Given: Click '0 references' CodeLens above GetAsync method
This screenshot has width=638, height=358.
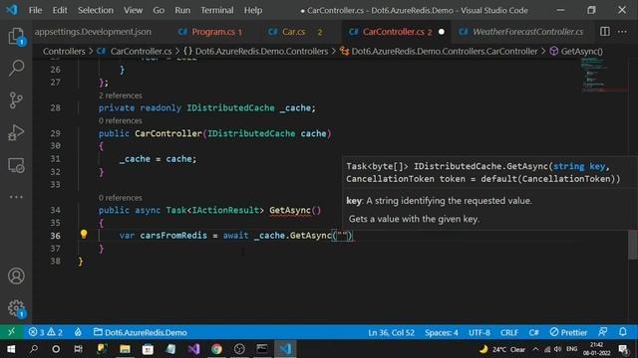Looking at the screenshot, I should point(120,198).
